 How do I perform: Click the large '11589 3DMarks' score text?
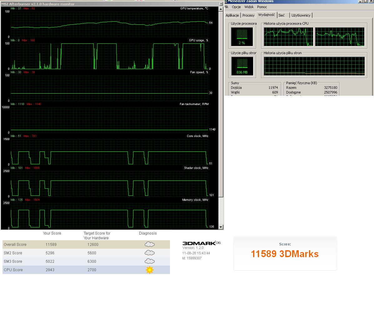pos(285,254)
